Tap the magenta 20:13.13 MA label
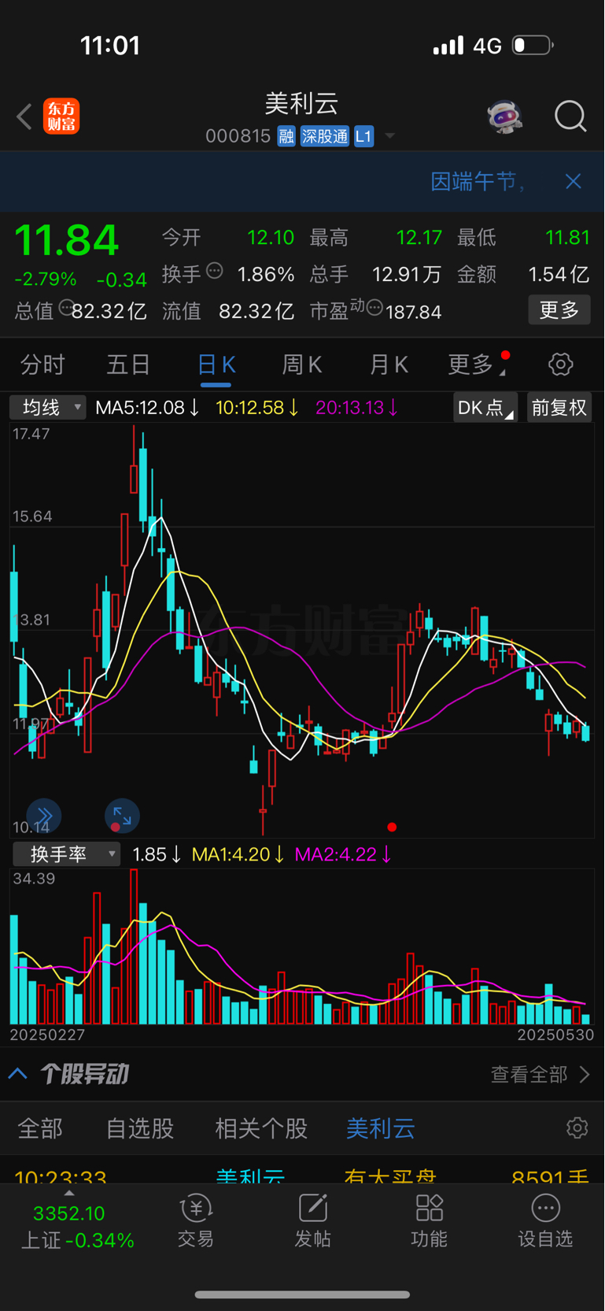 (357, 408)
